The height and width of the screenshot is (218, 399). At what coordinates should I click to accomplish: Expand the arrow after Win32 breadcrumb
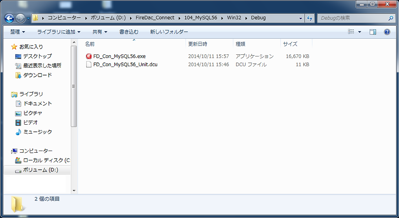(246, 18)
